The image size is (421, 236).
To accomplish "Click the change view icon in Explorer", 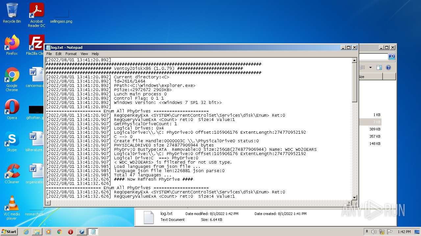I will pyautogui.click(x=363, y=68).
